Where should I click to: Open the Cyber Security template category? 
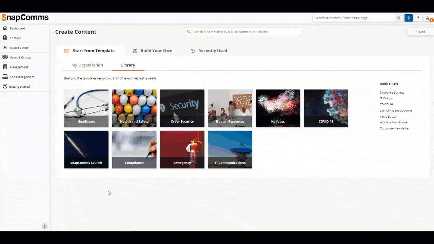pyautogui.click(x=182, y=108)
